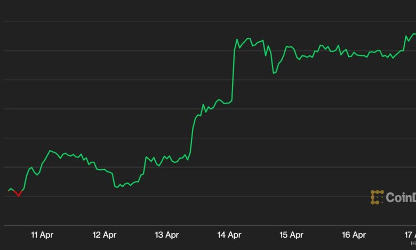The image size is (416, 250).
Task: Click the price dip before 15 Apr
Action: [274, 73]
